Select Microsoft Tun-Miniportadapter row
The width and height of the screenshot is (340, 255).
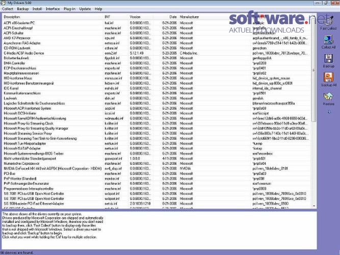coord(156,143)
